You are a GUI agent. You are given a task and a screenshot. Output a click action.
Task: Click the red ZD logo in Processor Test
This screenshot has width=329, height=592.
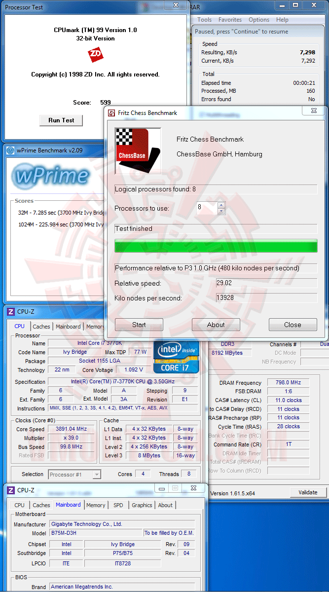[x=96, y=55]
